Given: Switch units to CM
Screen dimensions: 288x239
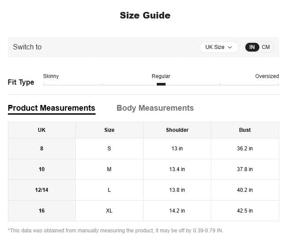Looking at the screenshot, I should 266,47.
